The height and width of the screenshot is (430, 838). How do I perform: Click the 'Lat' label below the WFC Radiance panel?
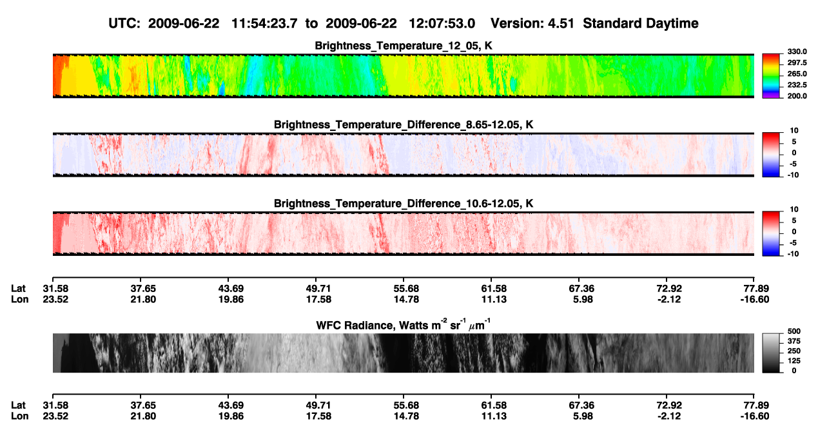pyautogui.click(x=18, y=405)
